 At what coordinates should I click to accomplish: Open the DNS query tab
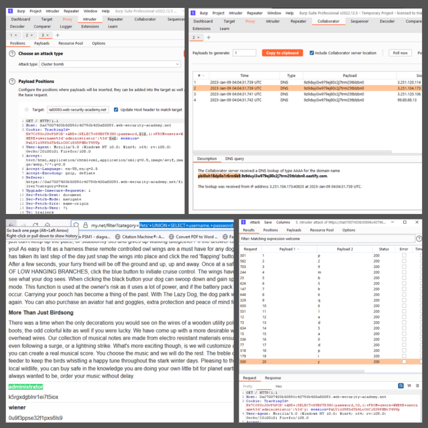click(234, 159)
